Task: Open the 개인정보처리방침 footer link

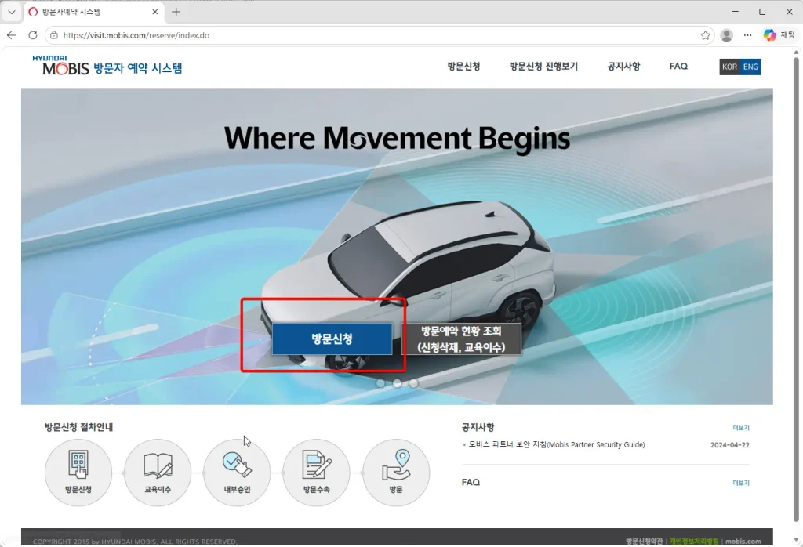Action: tap(694, 541)
